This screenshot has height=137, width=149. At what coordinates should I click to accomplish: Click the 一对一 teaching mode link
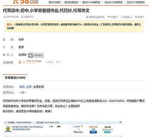tap(22, 92)
